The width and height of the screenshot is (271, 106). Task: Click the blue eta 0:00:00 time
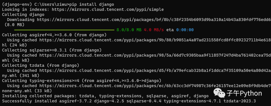[x=185, y=30]
